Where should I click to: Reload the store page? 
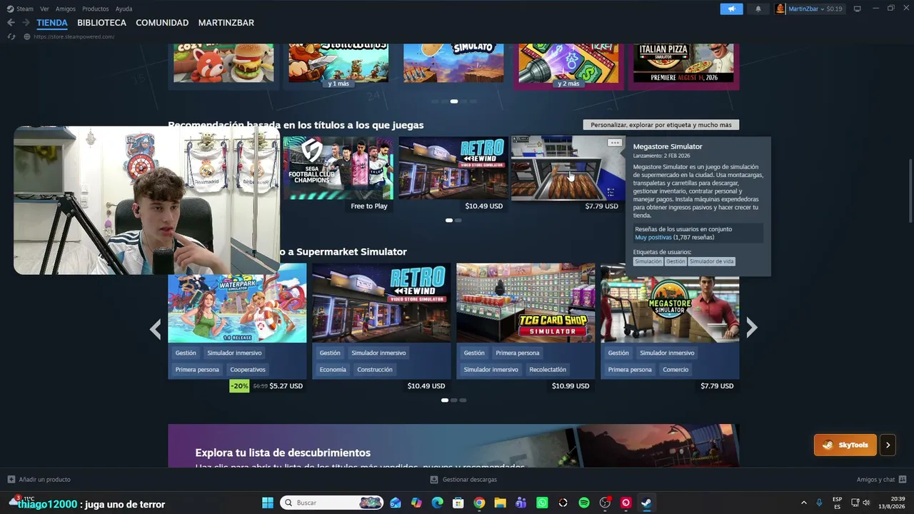coord(11,36)
